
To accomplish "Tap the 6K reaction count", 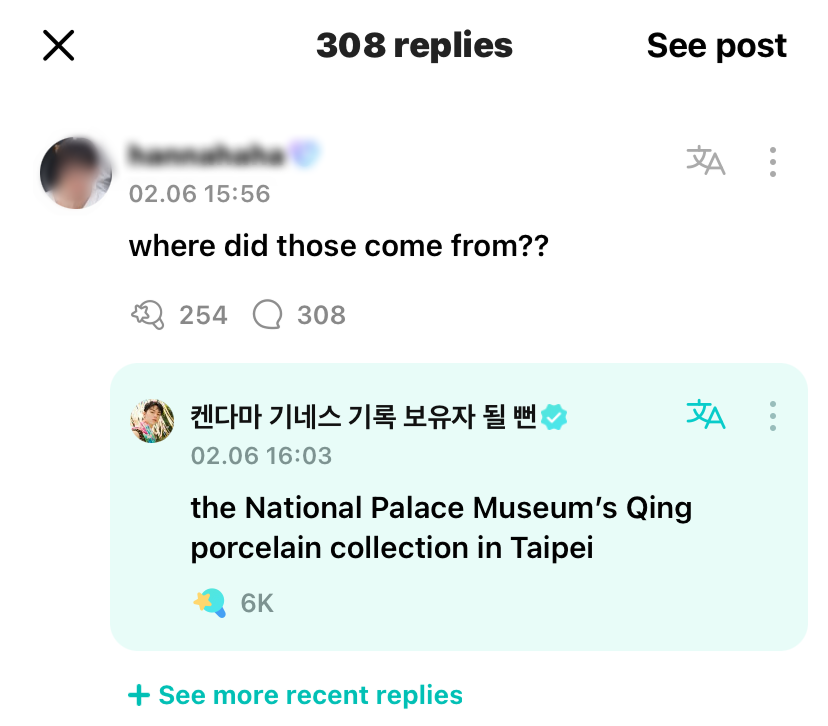I will (257, 603).
